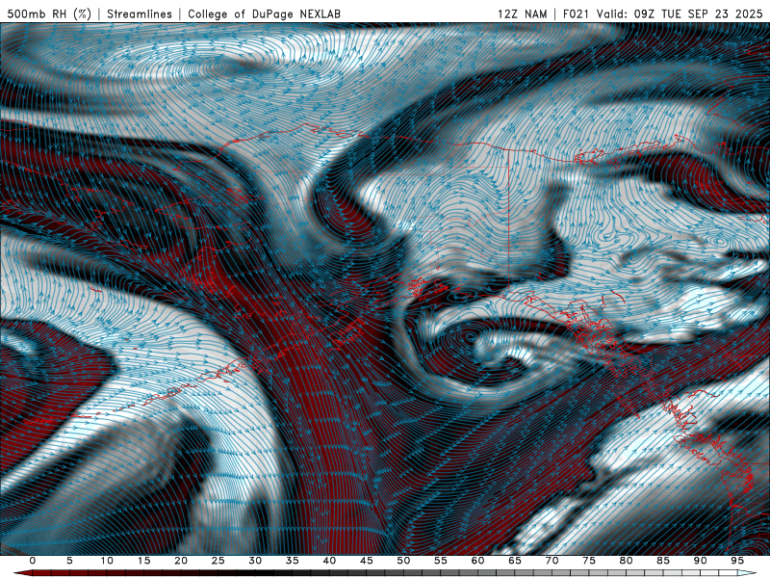Select the "15" label on the color scale
The width and height of the screenshot is (770, 578).
(x=143, y=561)
